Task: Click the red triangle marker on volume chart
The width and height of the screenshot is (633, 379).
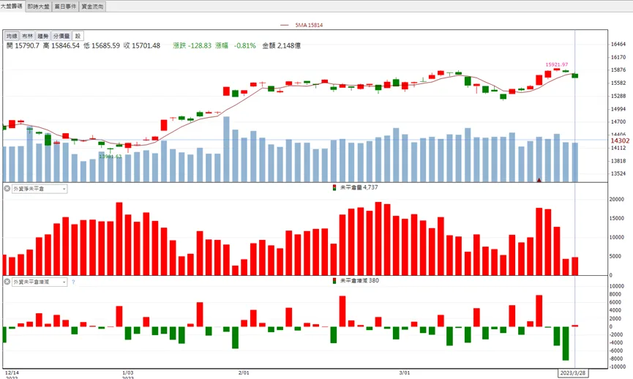Action: [539, 180]
